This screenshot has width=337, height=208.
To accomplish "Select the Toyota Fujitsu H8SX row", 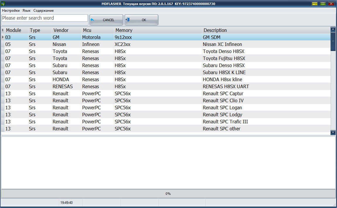I will click(x=166, y=58).
